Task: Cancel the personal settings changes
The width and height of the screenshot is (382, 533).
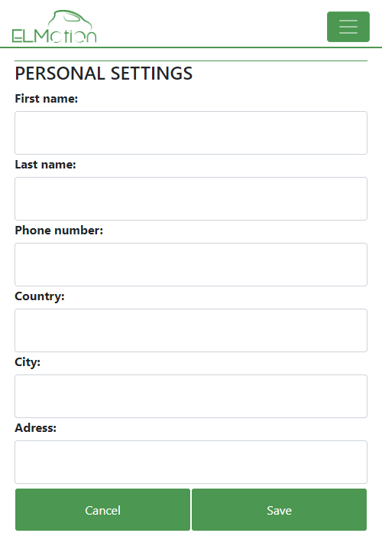Action: [103, 510]
